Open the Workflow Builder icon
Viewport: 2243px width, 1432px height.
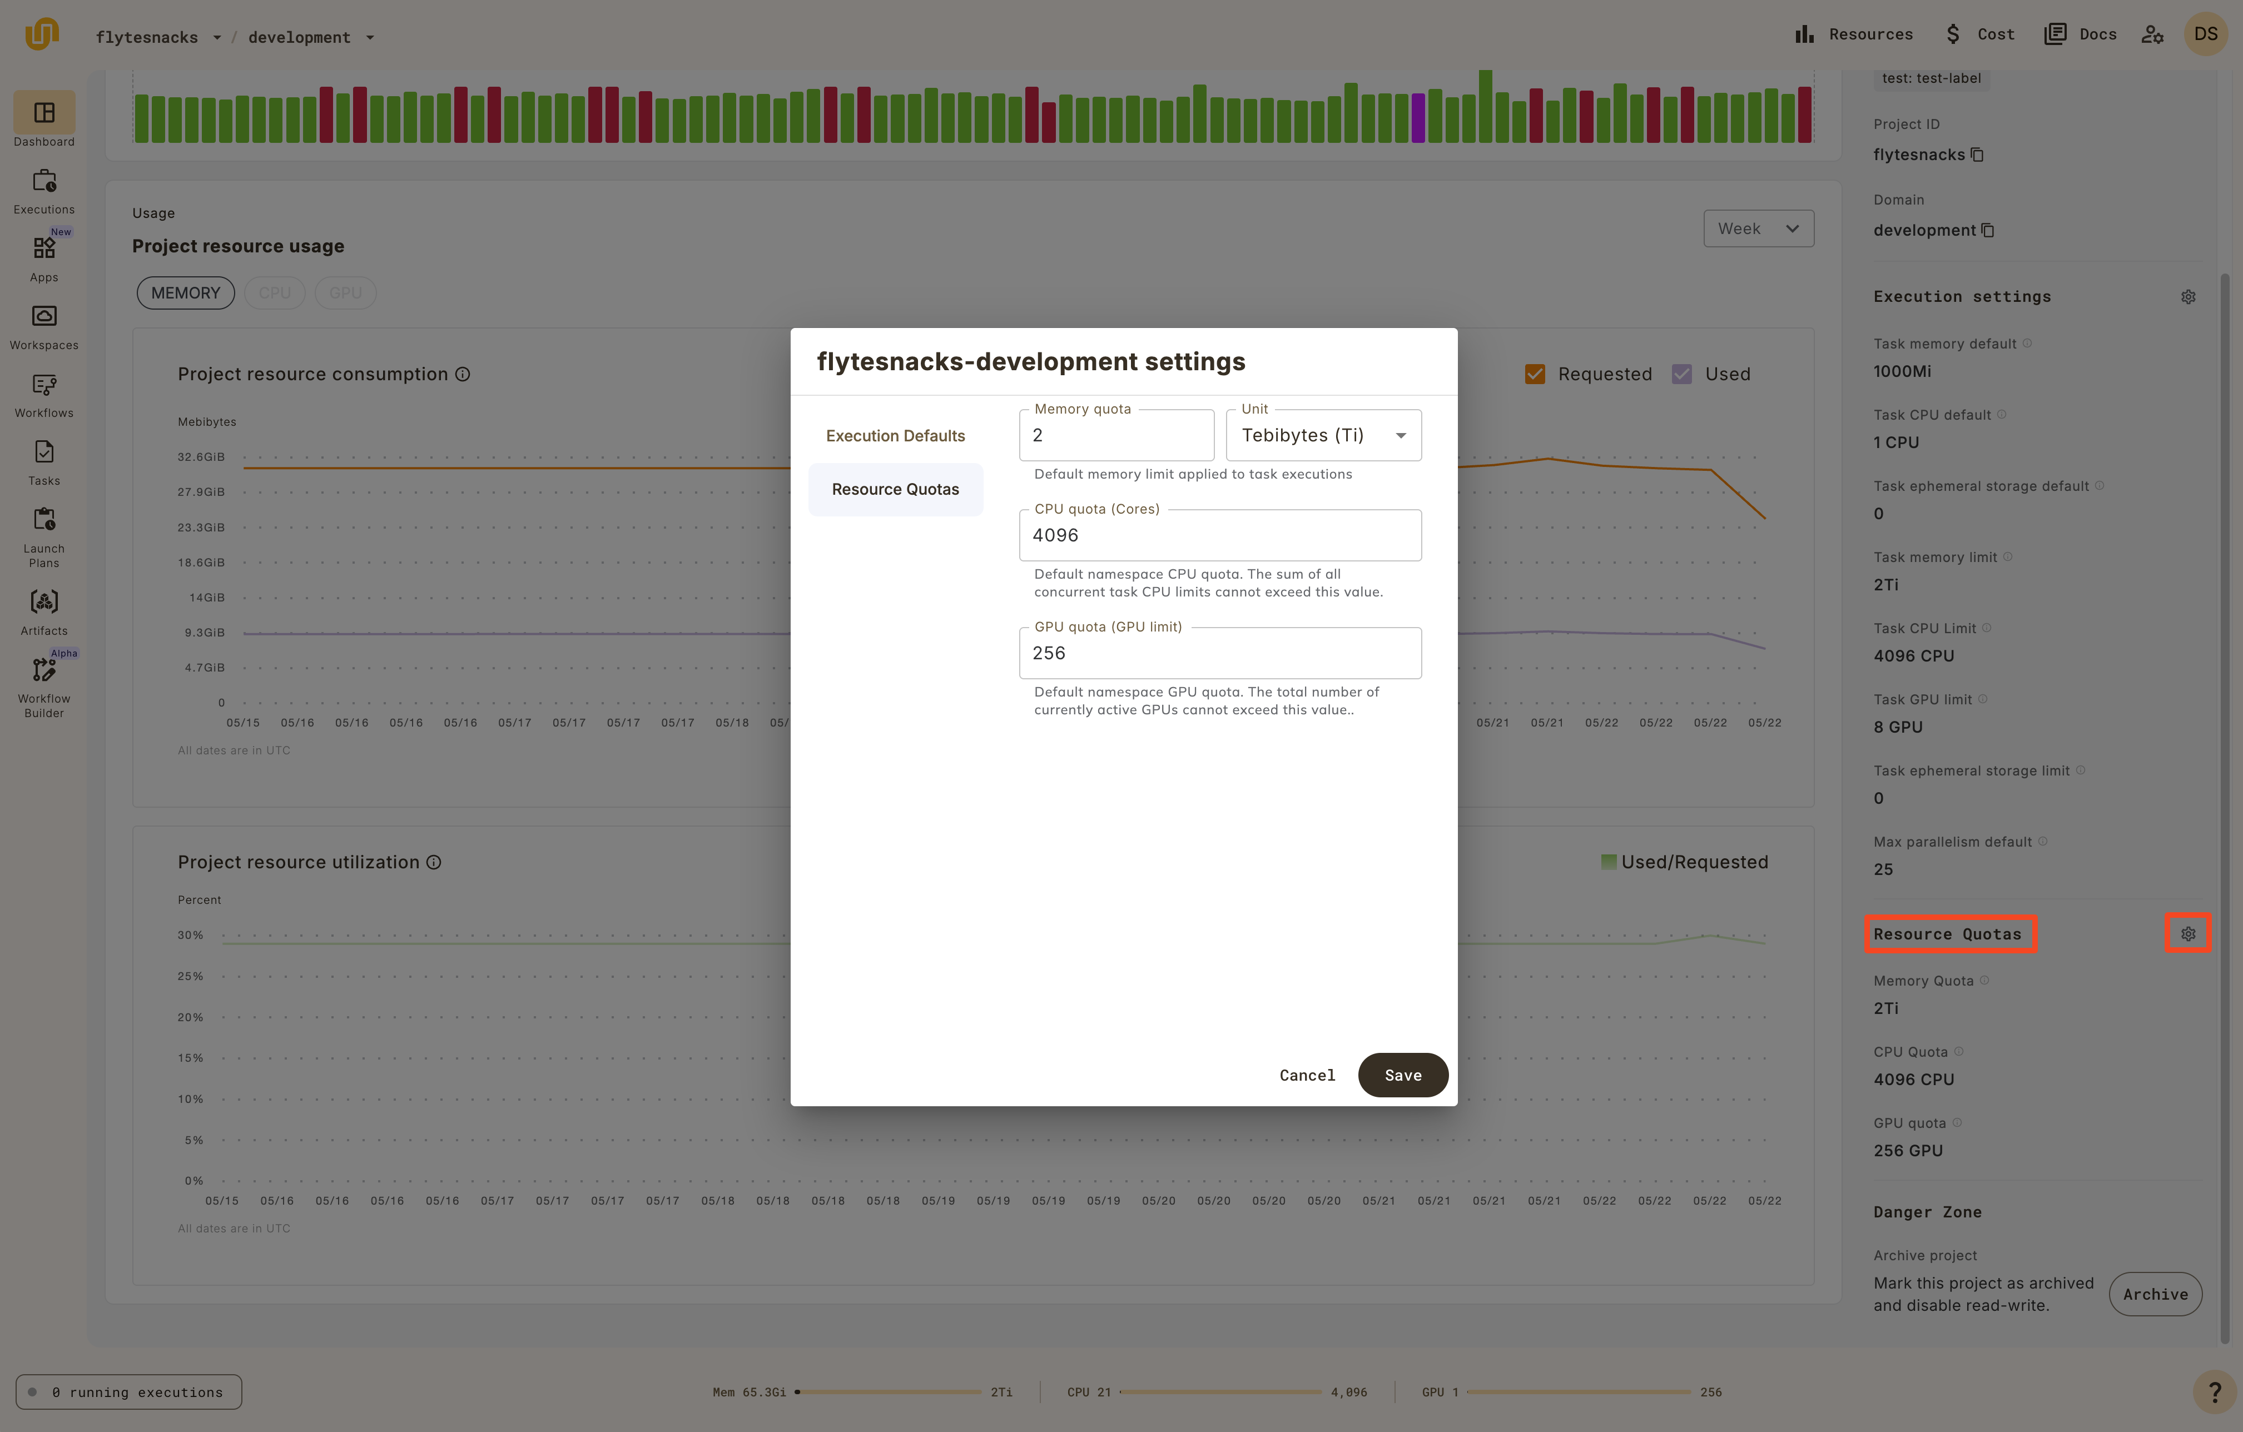tap(44, 670)
